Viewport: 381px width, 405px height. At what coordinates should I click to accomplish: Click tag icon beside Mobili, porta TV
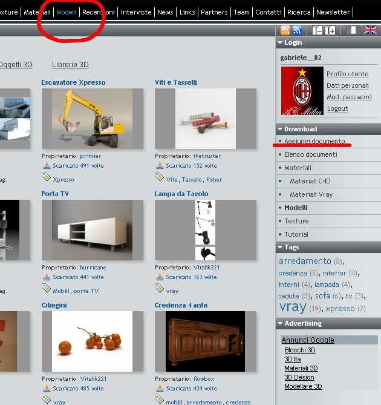point(46,288)
